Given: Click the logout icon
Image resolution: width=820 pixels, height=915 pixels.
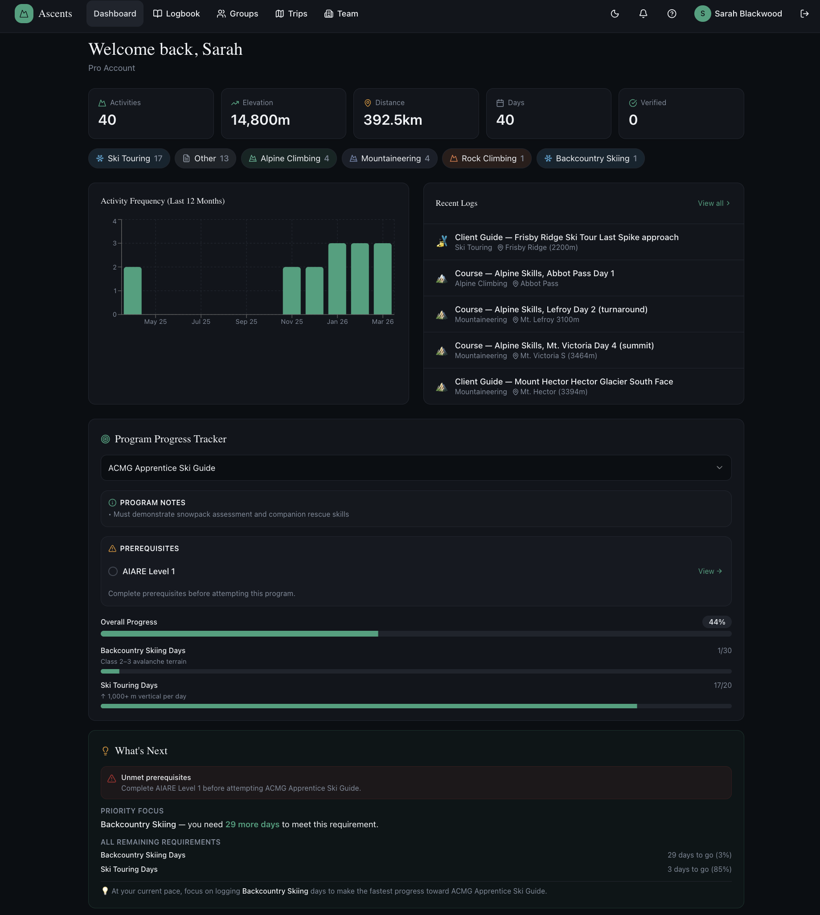Looking at the screenshot, I should 805,13.
